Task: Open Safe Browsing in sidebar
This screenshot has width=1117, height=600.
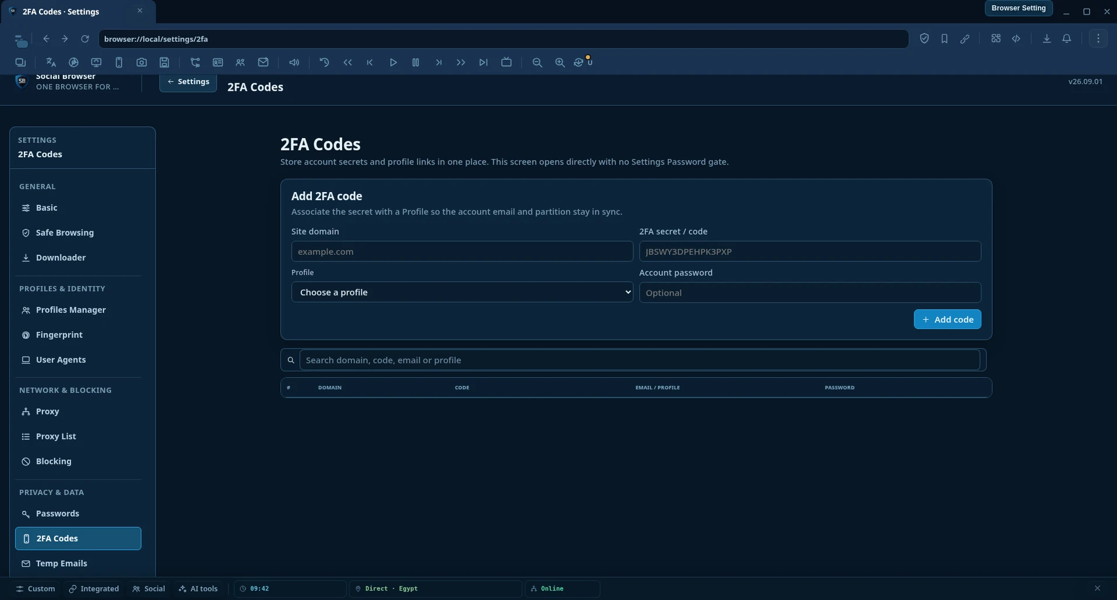Action: pyautogui.click(x=78, y=233)
